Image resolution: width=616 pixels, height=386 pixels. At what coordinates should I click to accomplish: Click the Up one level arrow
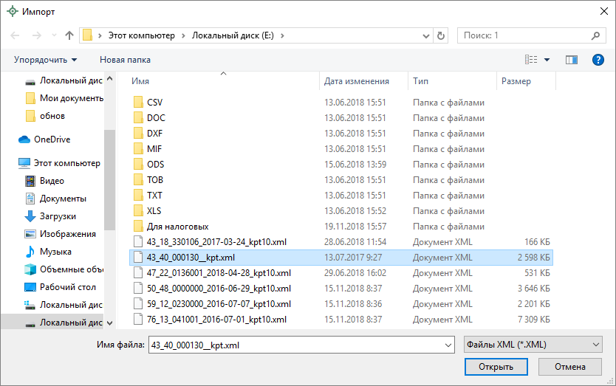click(69, 35)
